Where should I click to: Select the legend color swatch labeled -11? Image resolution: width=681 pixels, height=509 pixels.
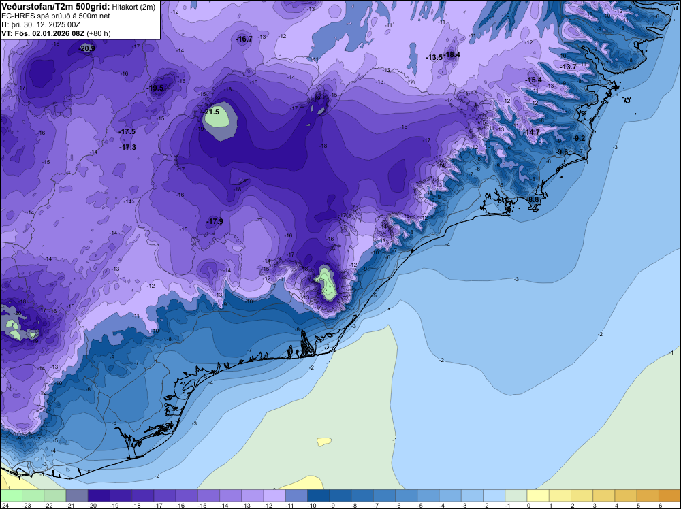tap(296, 495)
